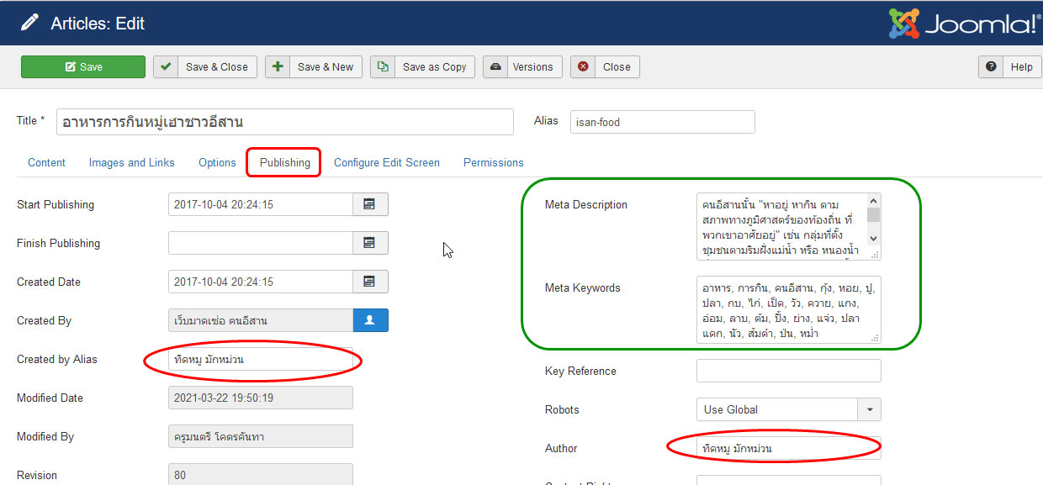
Task: Click the copy icon on Save as Copy
Action: click(384, 66)
